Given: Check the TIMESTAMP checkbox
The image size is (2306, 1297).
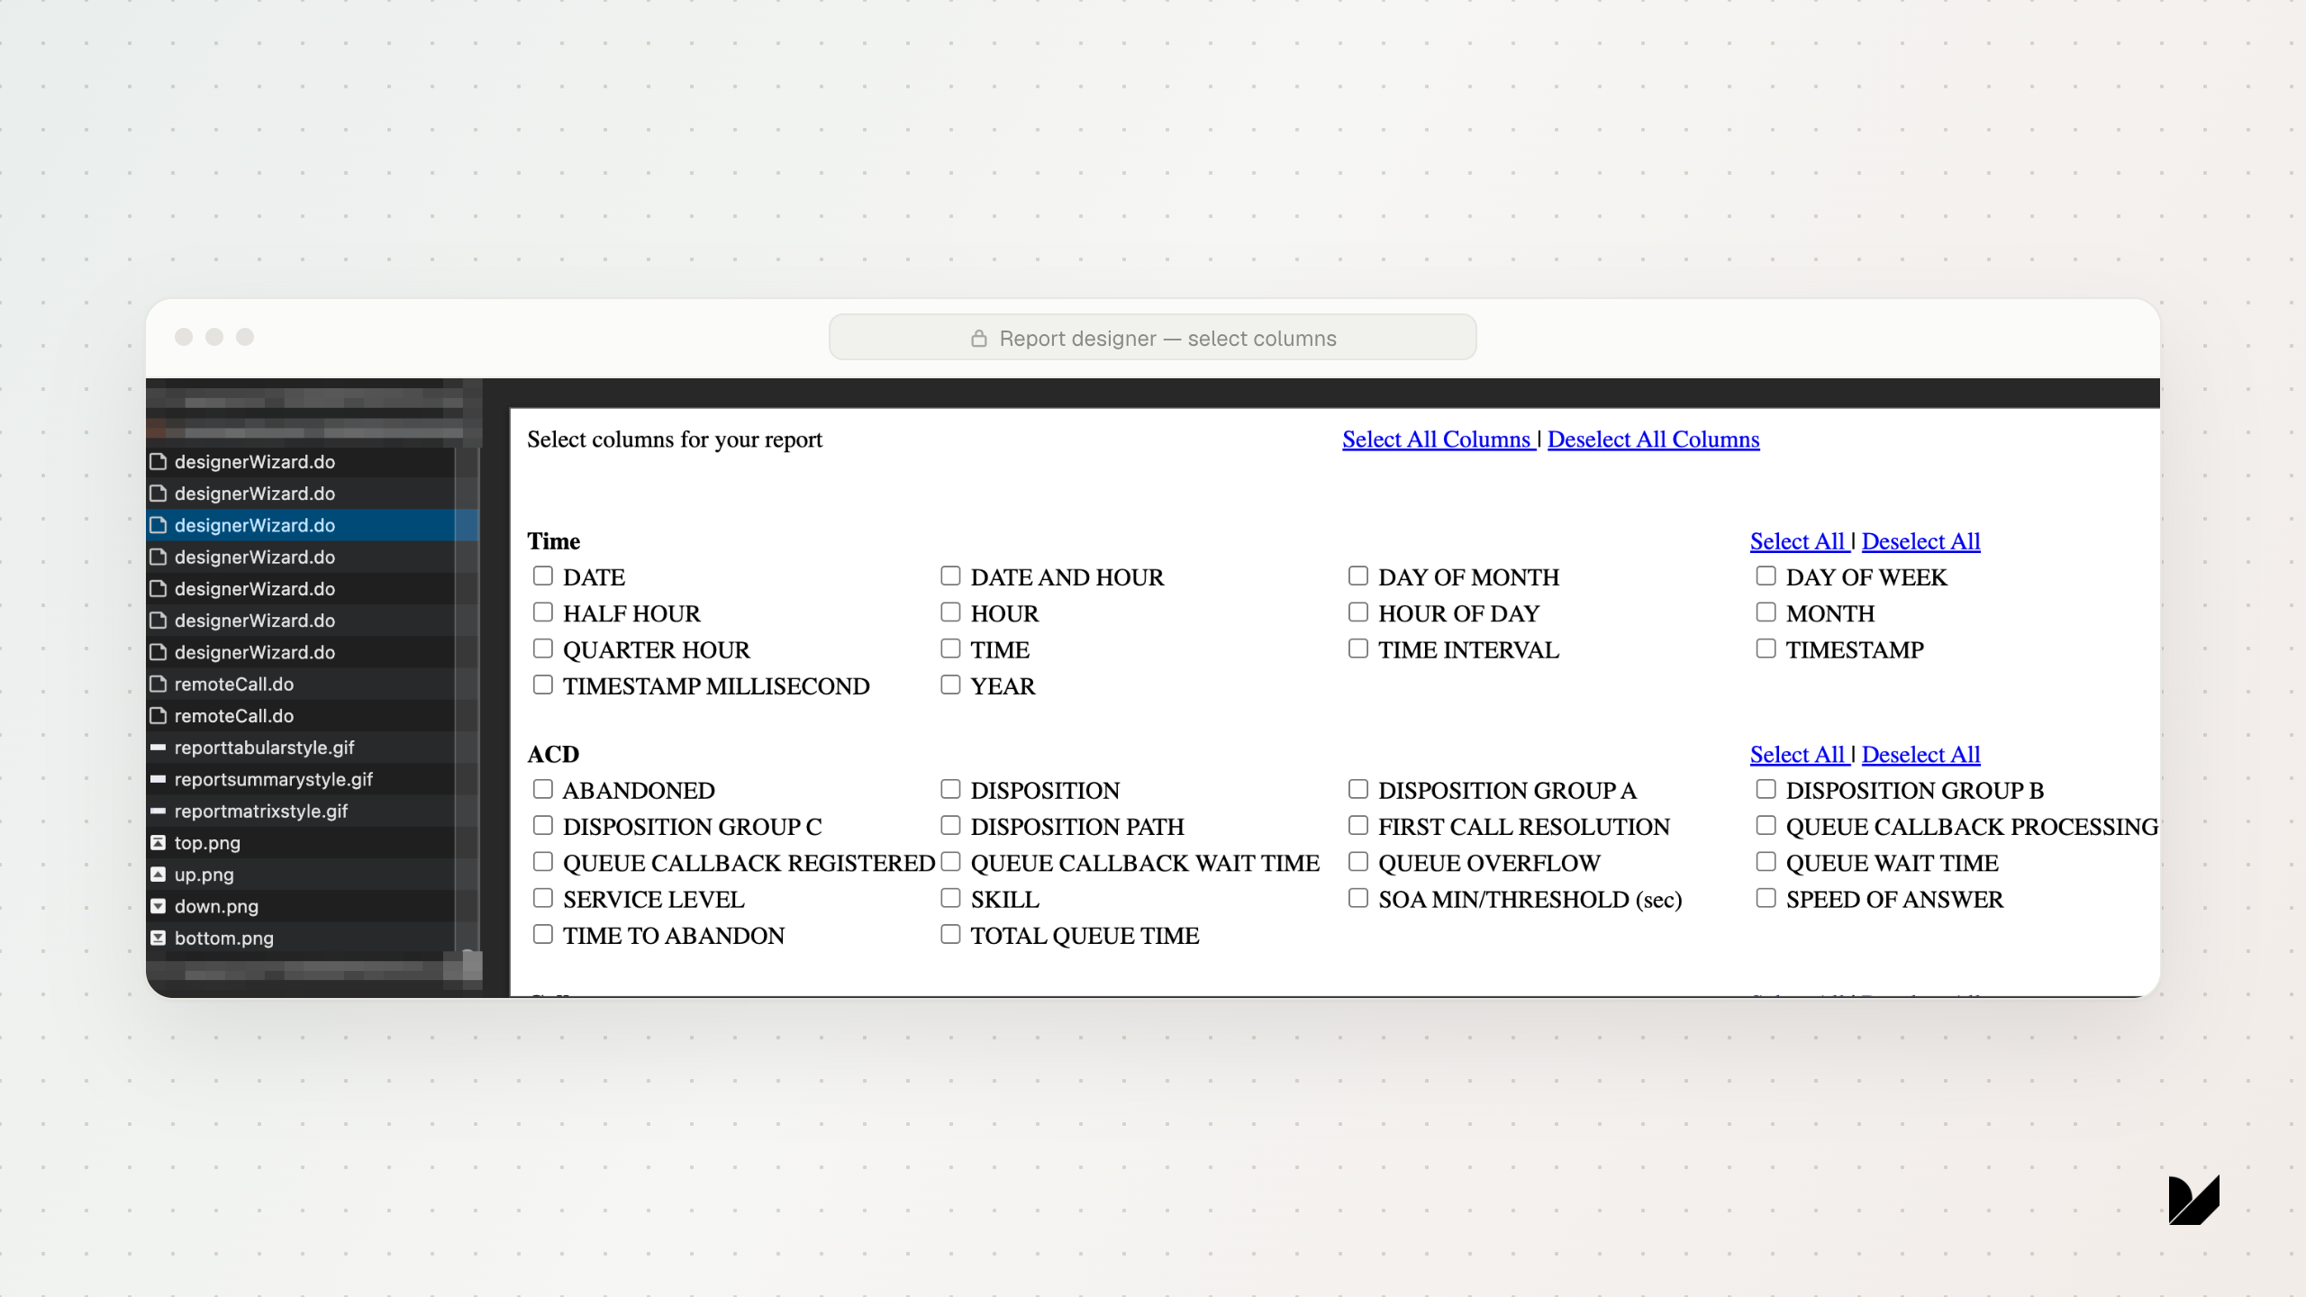Looking at the screenshot, I should click(x=1766, y=648).
